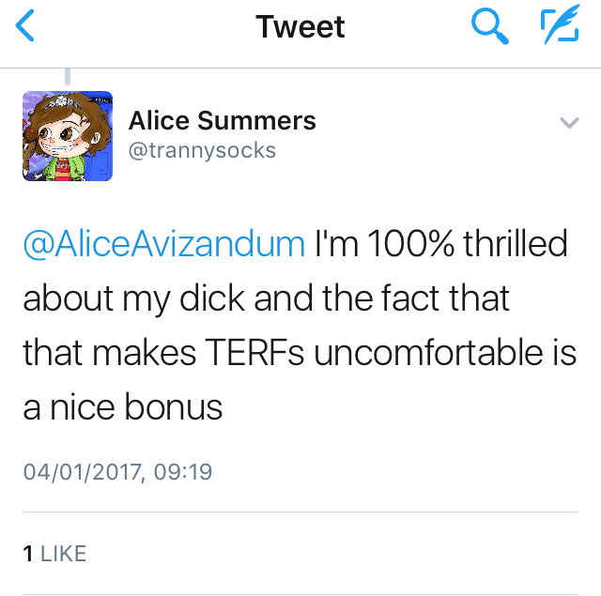Tap the "Tweet" header title
This screenshot has width=601, height=596.
click(300, 27)
